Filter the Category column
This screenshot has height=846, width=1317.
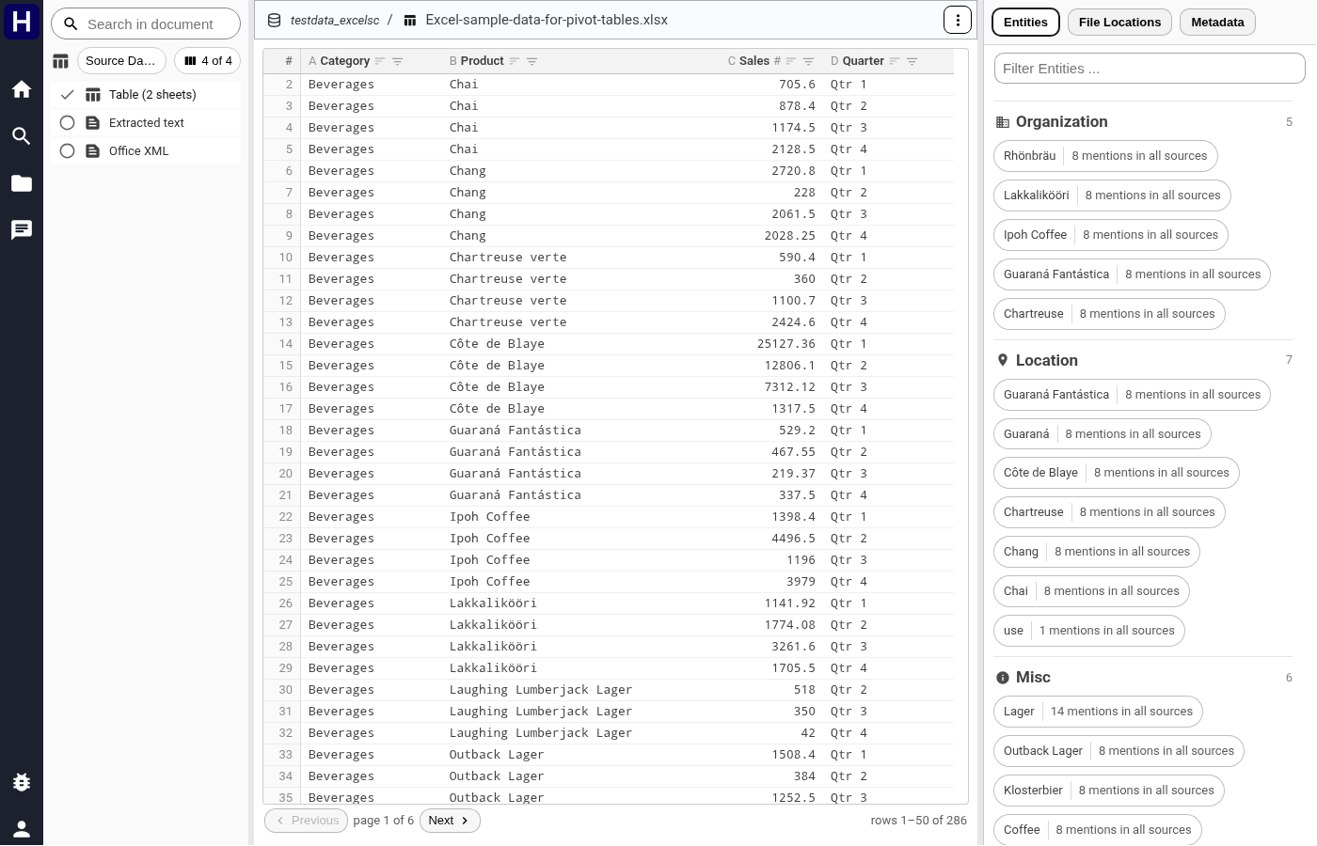coord(397,61)
